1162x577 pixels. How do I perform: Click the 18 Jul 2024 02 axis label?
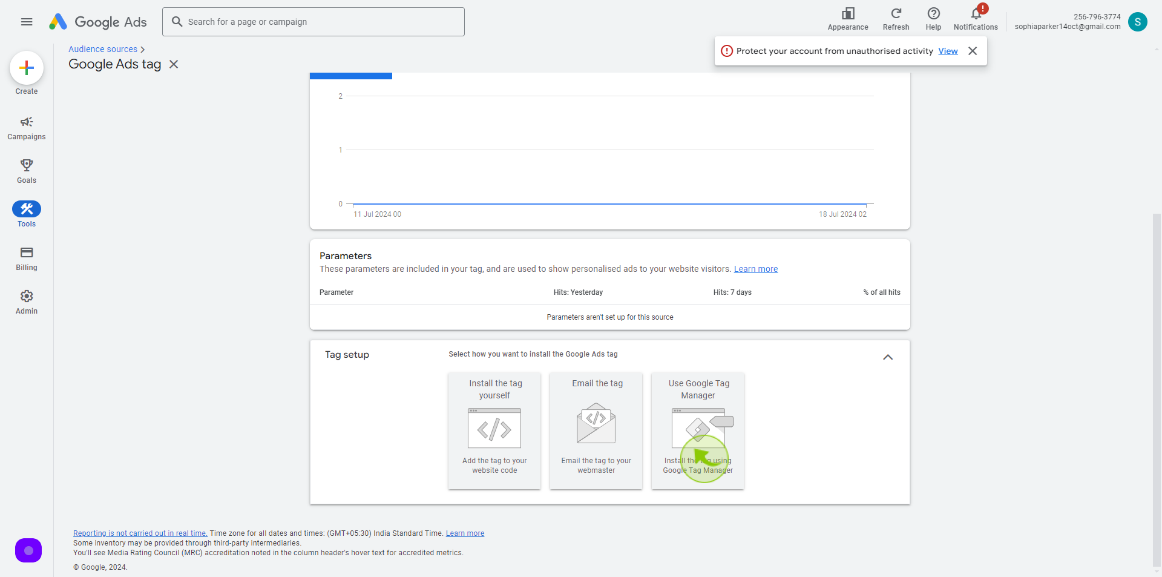coord(842,214)
